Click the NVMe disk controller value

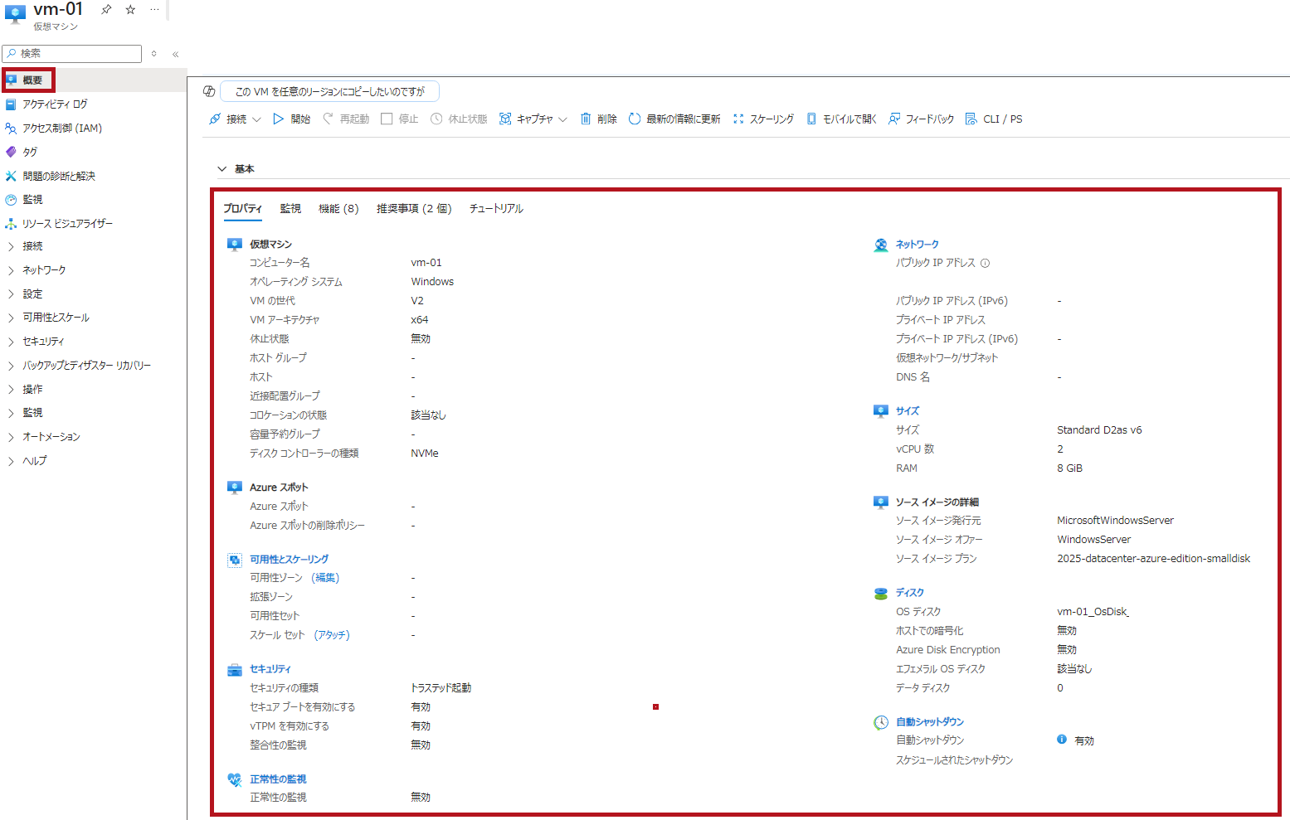click(425, 454)
